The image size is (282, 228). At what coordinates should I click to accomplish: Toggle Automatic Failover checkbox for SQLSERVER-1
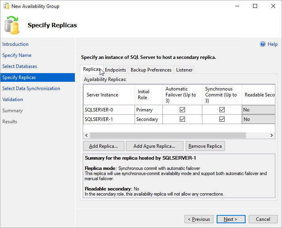(x=182, y=119)
